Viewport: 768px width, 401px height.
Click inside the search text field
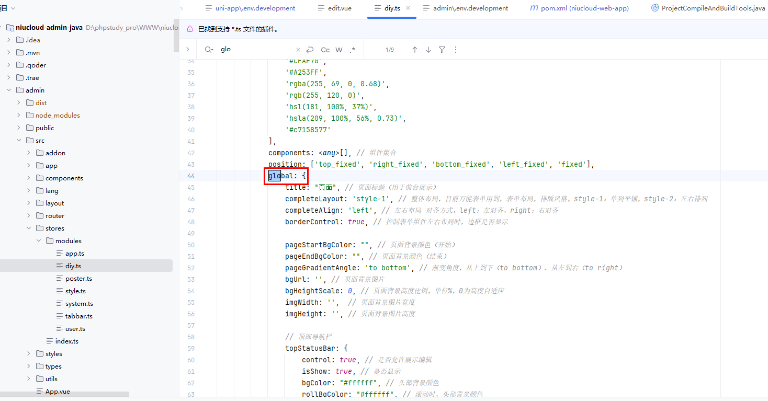tap(256, 50)
